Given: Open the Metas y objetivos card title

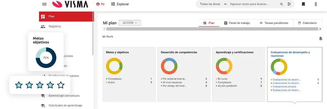Looking at the screenshot, I should [117, 52].
